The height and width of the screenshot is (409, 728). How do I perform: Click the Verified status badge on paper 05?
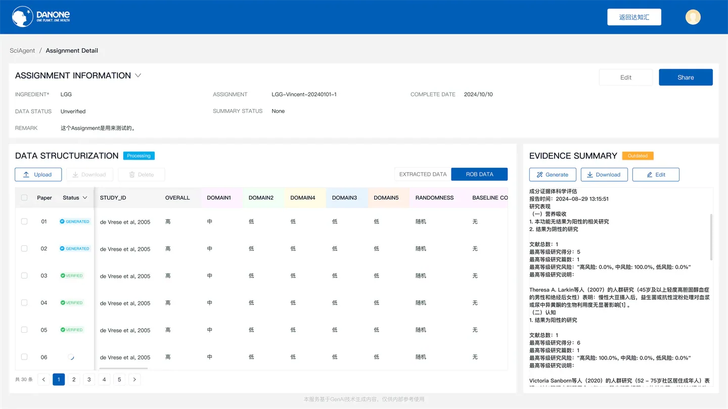(x=72, y=330)
